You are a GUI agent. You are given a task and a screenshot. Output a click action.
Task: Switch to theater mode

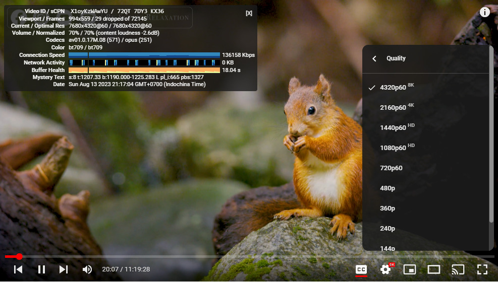pyautogui.click(x=433, y=269)
